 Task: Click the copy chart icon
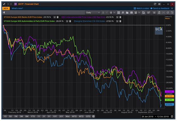(x=143, y=13)
